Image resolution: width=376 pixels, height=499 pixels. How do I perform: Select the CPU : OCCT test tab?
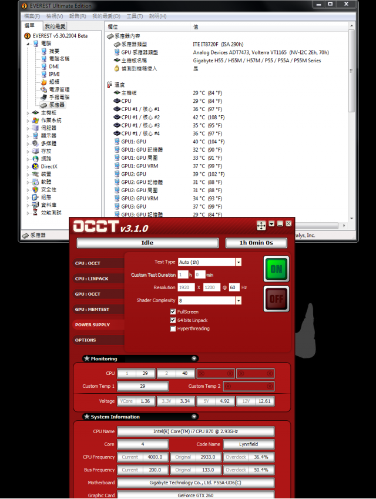coord(99,263)
